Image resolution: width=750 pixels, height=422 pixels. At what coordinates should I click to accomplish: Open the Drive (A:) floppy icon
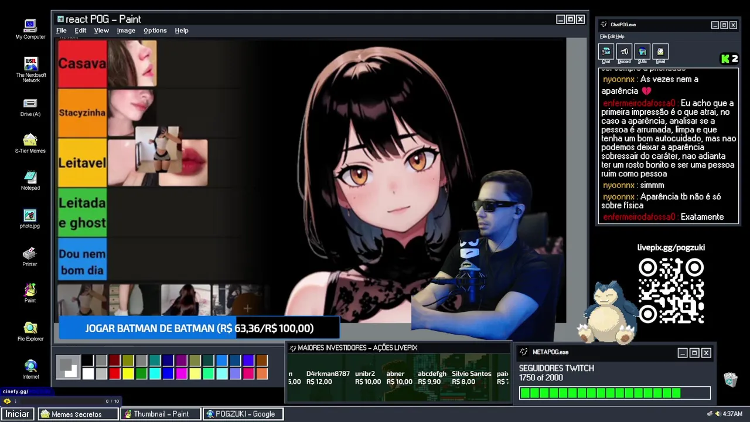(30, 107)
